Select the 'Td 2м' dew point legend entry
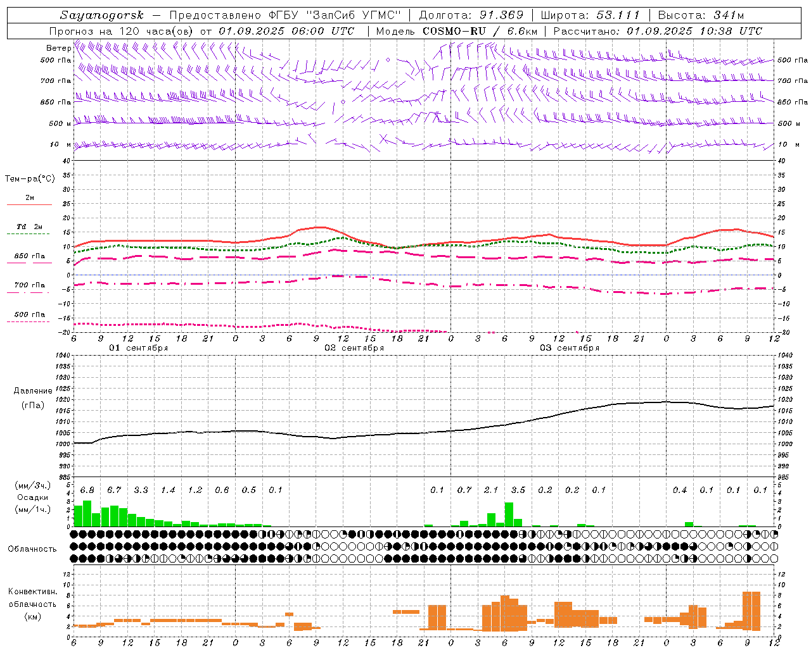The width and height of the screenshot is (811, 648). 30,227
